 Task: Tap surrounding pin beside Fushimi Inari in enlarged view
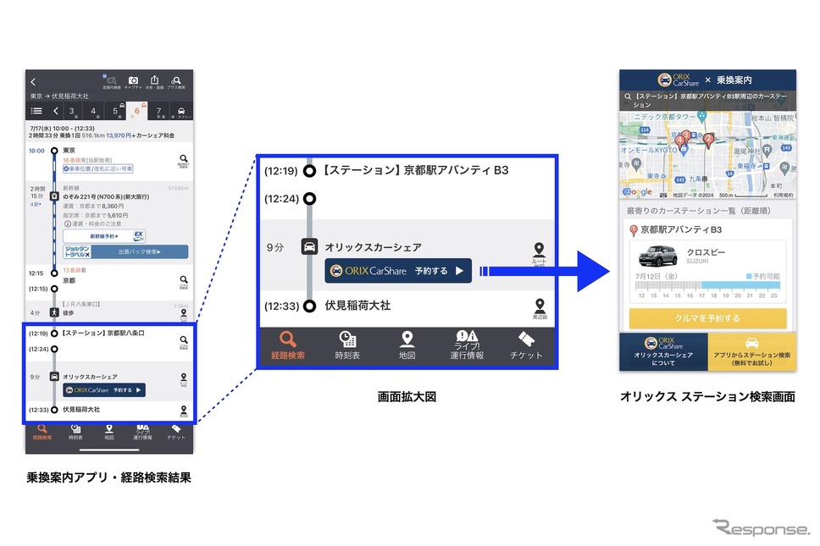[x=540, y=308]
